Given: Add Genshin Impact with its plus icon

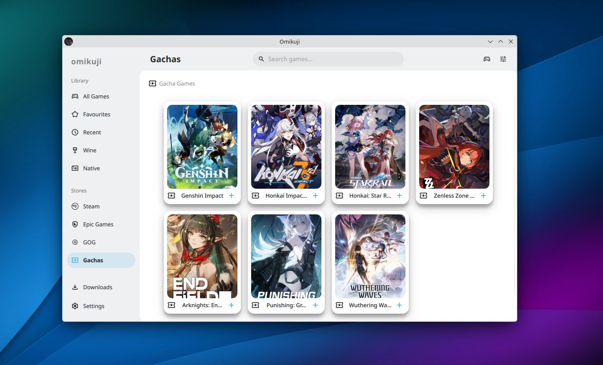Looking at the screenshot, I should point(231,196).
